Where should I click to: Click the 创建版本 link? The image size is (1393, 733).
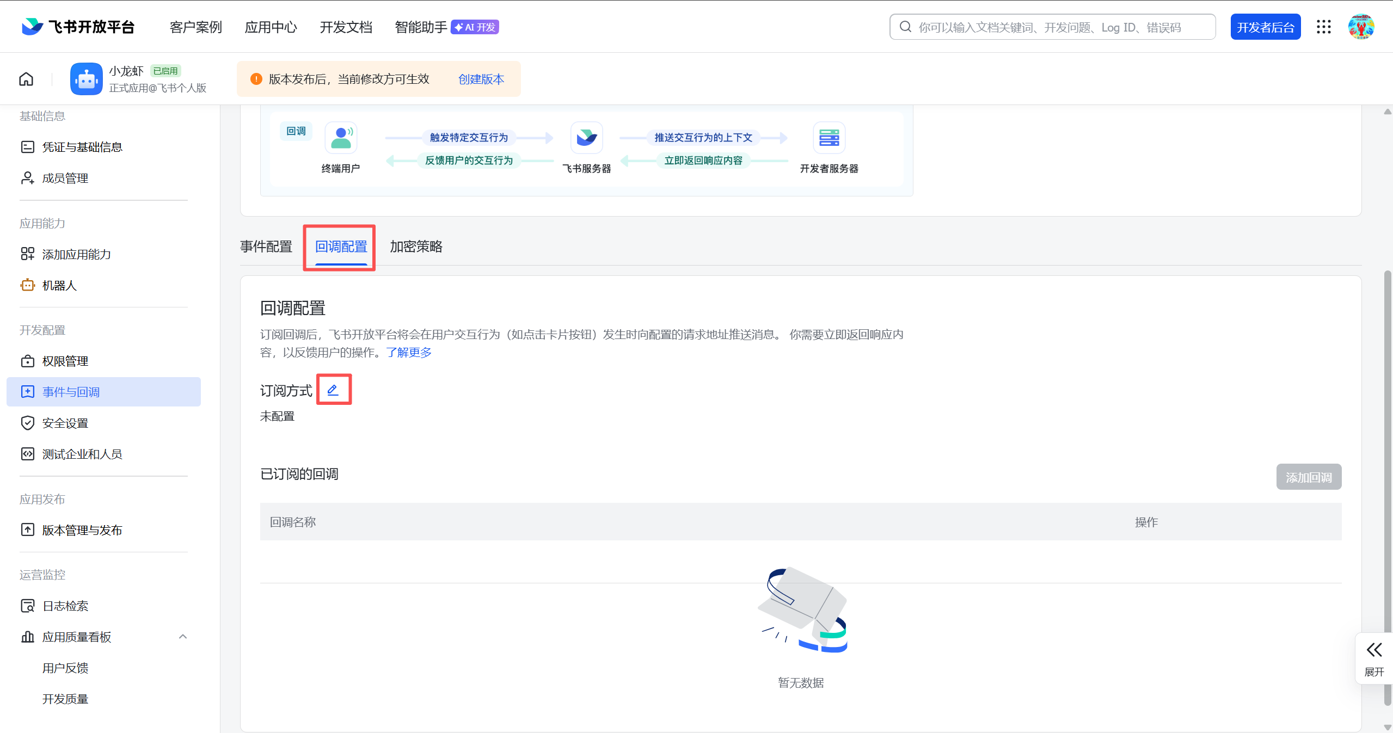click(x=481, y=79)
